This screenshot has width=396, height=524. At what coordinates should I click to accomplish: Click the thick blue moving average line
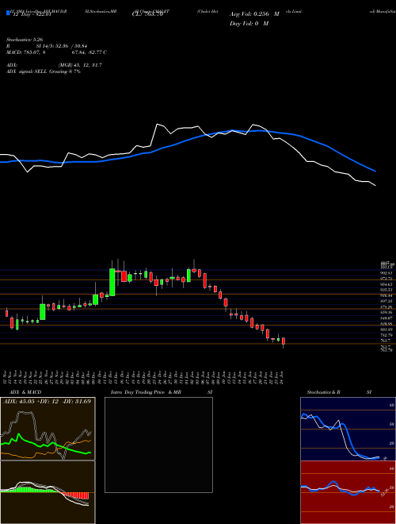[188, 140]
